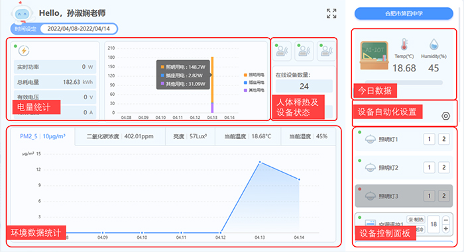The width and height of the screenshot is (464, 252).
Task: Click the robot mascot avatar
Action: (22, 13)
